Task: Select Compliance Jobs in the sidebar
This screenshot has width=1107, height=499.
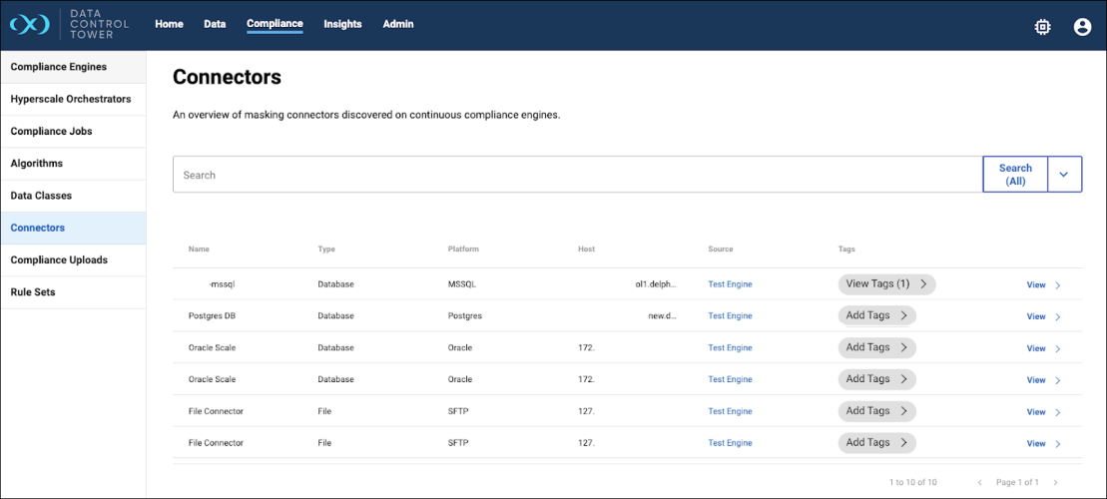Action: coord(51,132)
